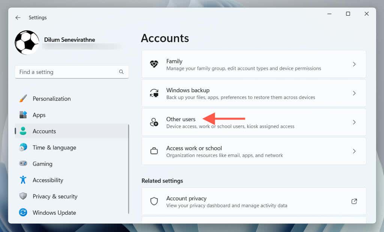The image size is (384, 232).
Task: Click 'Device access, work or school users' text
Action: [230, 126]
